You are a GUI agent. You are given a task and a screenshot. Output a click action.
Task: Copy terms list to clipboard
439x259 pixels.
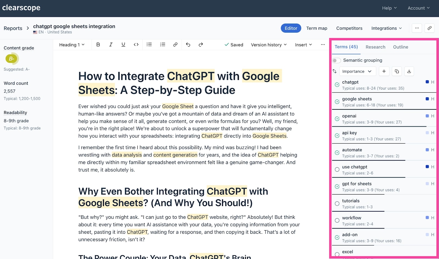tap(397, 71)
